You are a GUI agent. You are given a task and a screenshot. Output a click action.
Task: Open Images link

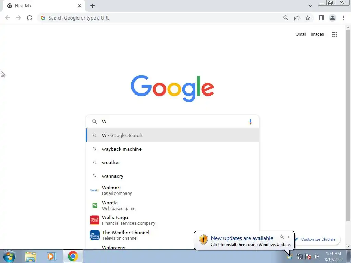click(x=317, y=34)
